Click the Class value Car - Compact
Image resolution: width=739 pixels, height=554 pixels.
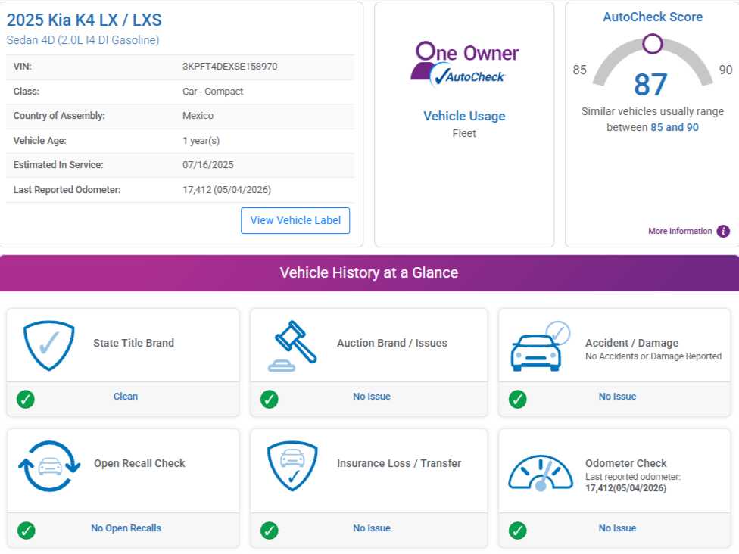point(213,92)
